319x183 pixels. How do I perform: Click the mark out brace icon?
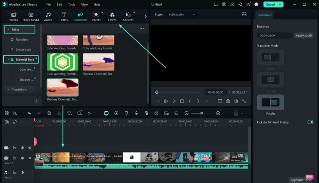click(x=198, y=101)
